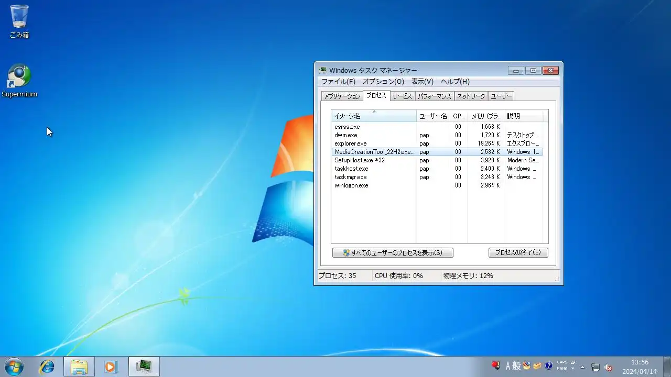Image resolution: width=671 pixels, height=377 pixels.
Task: Click the red IME alert tray icon
Action: [495, 365]
